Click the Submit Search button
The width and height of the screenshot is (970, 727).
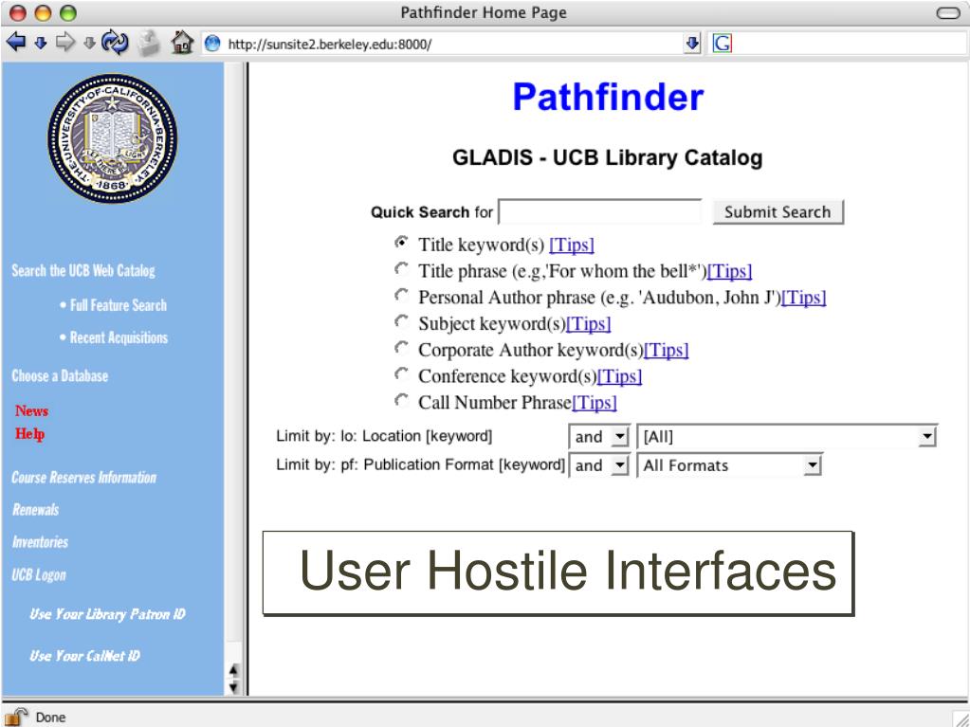778,212
